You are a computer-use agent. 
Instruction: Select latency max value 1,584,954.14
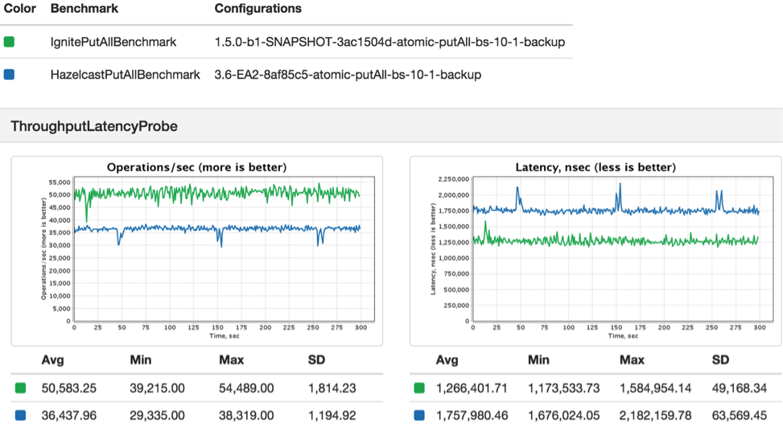[x=656, y=388]
